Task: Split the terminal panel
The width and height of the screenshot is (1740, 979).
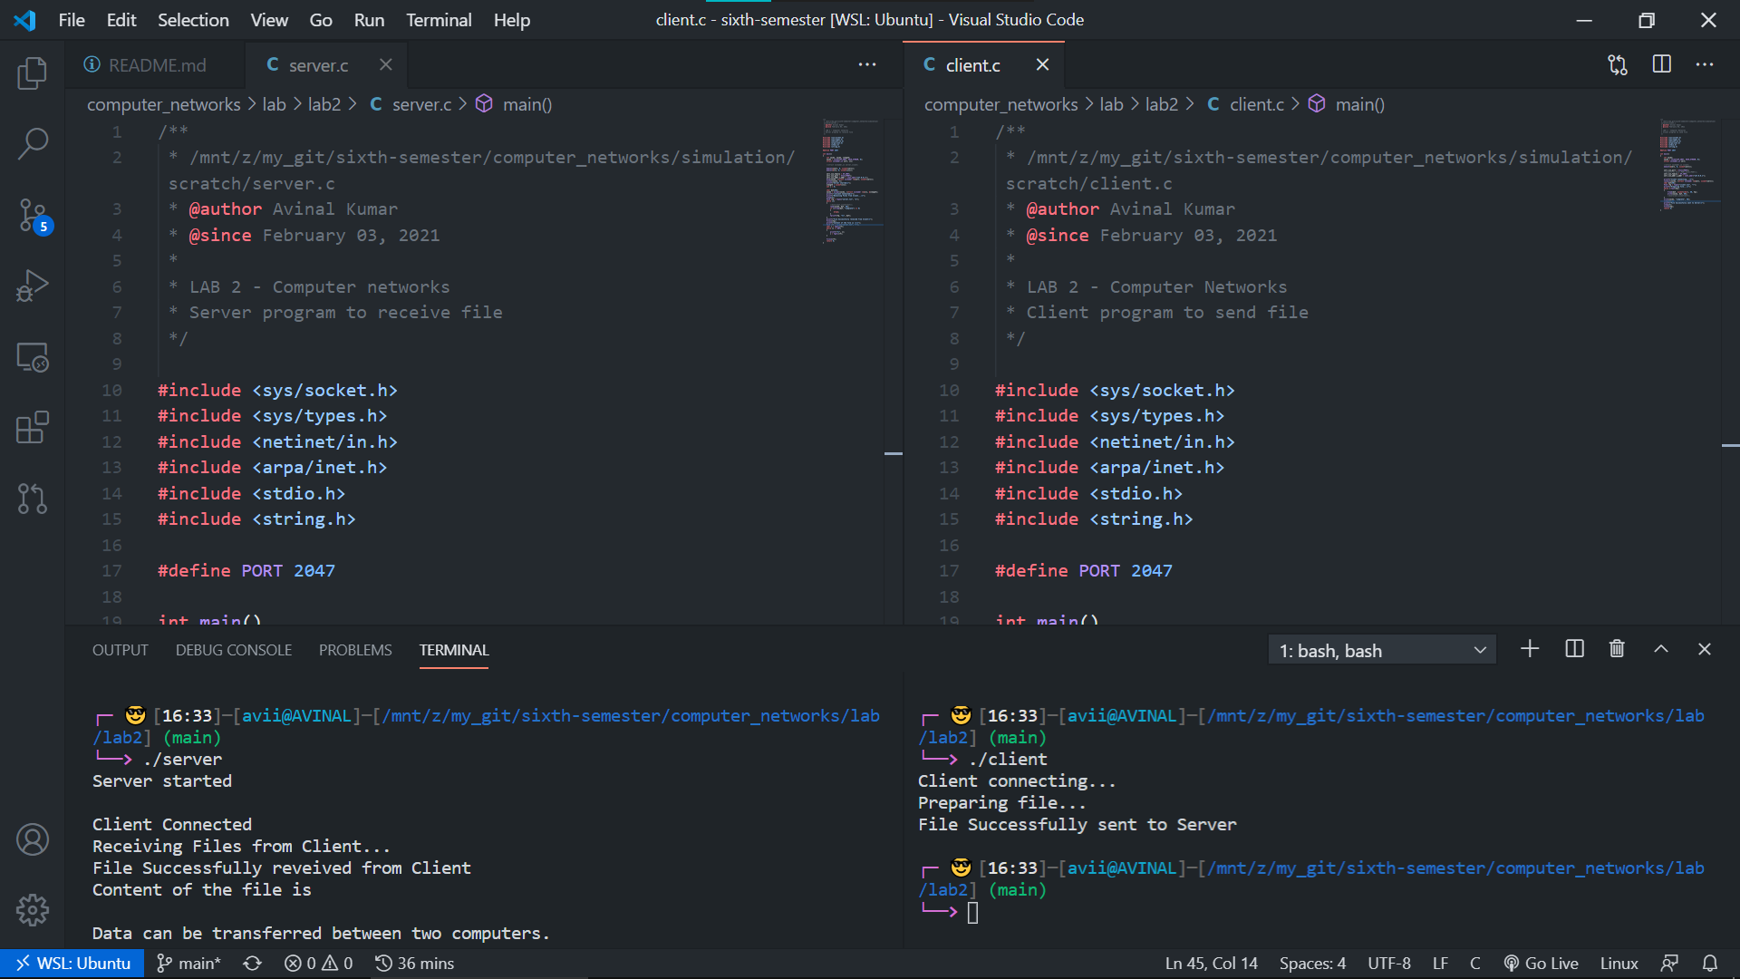Action: (x=1574, y=649)
